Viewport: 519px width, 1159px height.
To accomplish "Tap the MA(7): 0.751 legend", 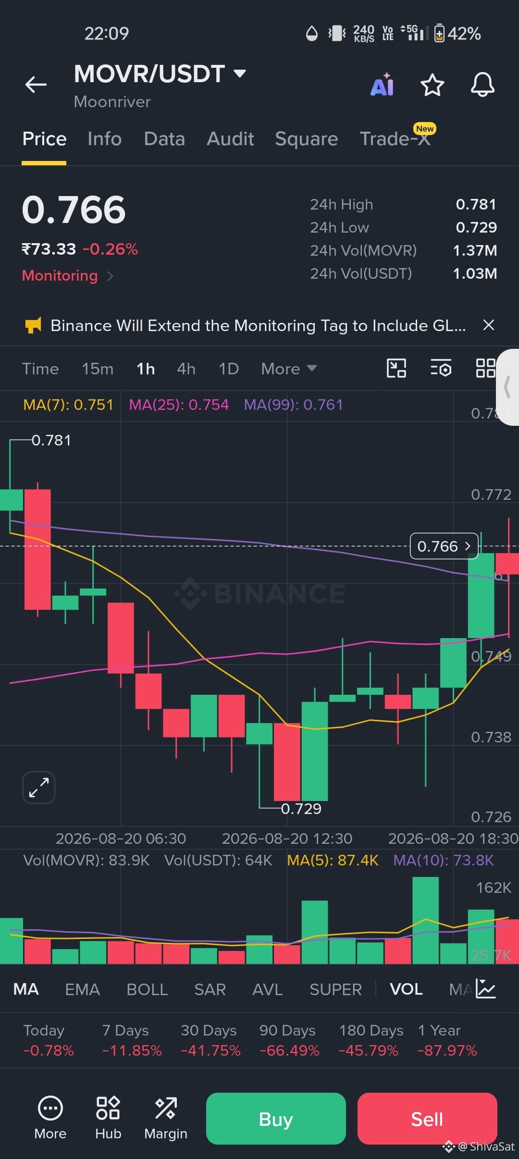I will [x=68, y=405].
